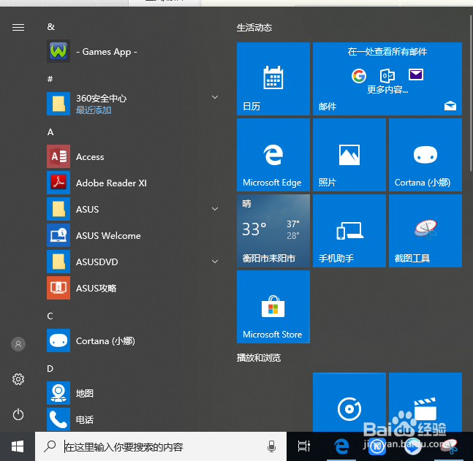Jump via the C letter header
Screen dimensions: 473x461
(x=50, y=316)
